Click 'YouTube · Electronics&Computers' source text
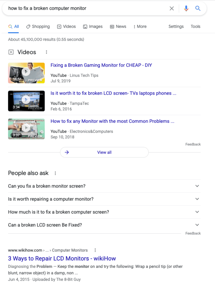Screen dimensions: 215x286 (82, 132)
